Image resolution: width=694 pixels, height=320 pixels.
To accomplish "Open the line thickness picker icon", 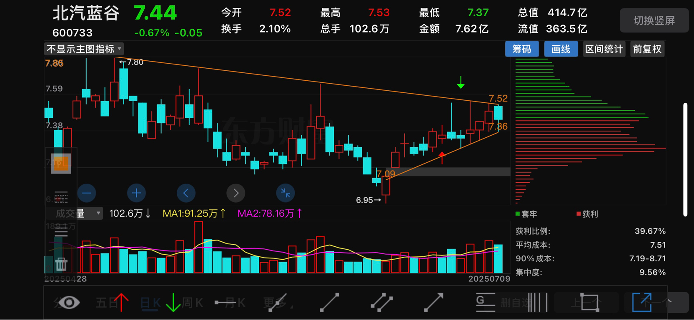I will pos(61,230).
